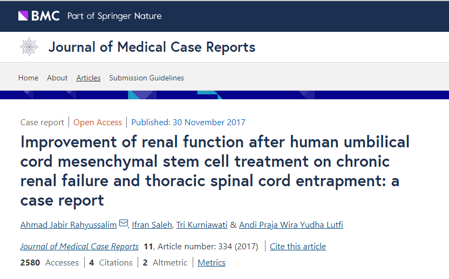Open the Home menu item
The height and width of the screenshot is (279, 449).
pyautogui.click(x=28, y=78)
